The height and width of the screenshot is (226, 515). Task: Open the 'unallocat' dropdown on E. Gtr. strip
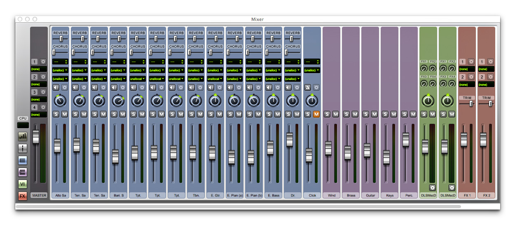(x=215, y=79)
